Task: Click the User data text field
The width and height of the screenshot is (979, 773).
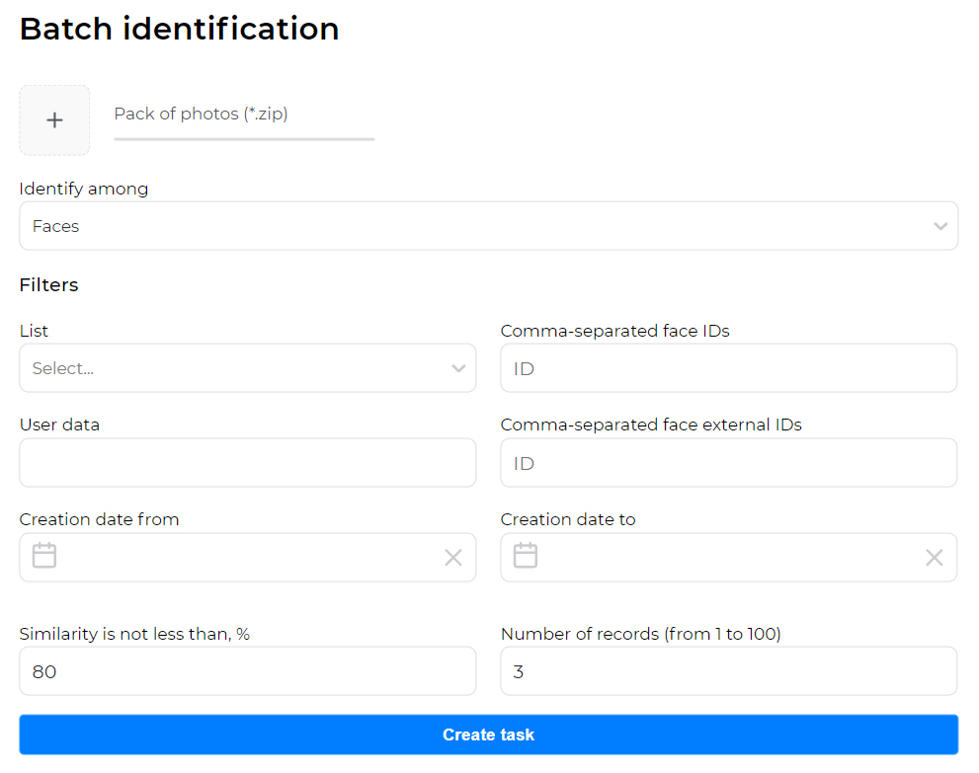Action: click(x=247, y=463)
